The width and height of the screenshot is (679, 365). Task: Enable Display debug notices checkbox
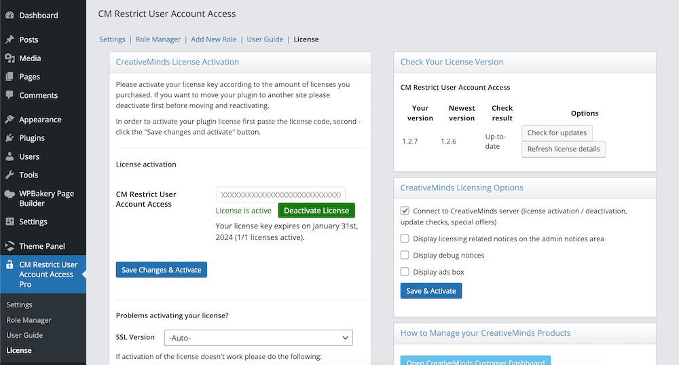click(x=405, y=255)
